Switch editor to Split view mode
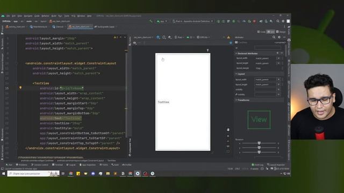 pos(270,32)
